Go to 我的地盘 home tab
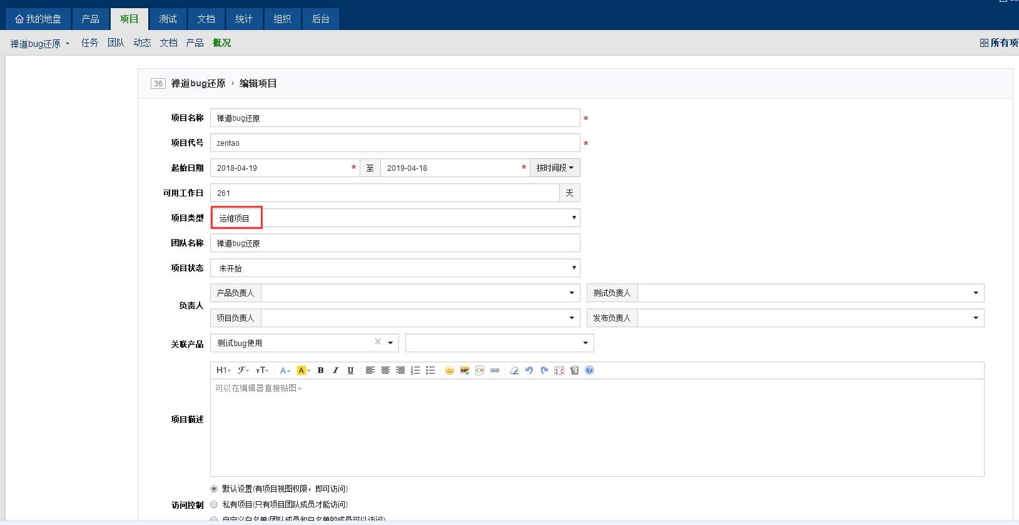1019x525 pixels. [38, 19]
